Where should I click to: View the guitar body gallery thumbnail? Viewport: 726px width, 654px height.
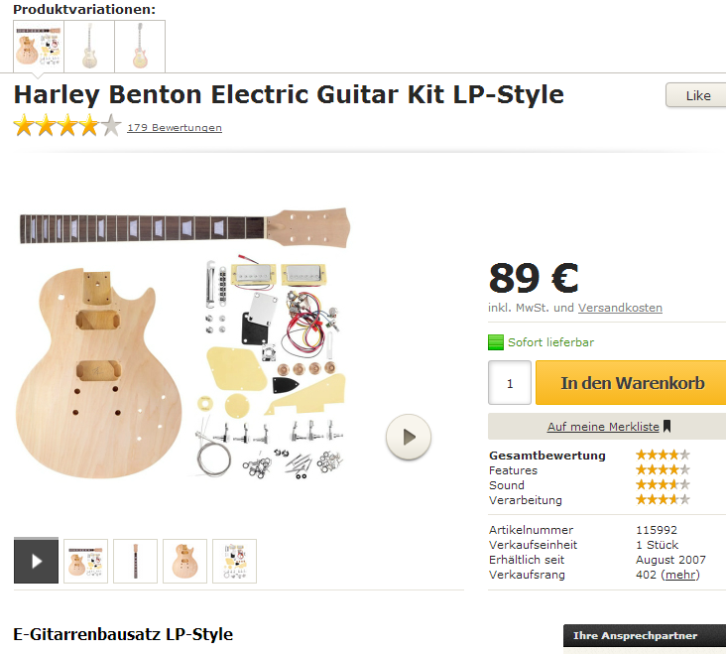pyautogui.click(x=184, y=561)
